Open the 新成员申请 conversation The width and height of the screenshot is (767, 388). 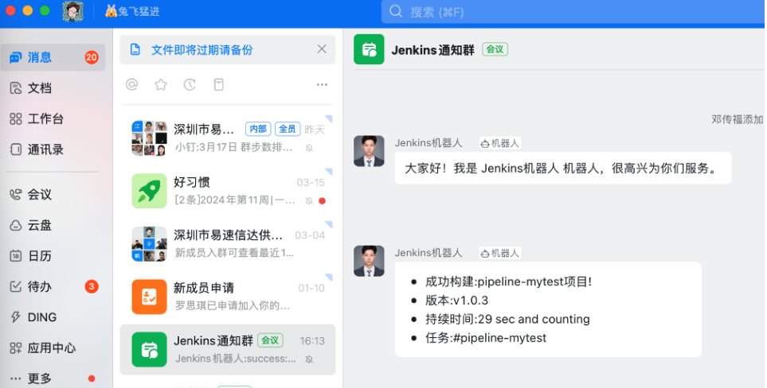coord(228,297)
